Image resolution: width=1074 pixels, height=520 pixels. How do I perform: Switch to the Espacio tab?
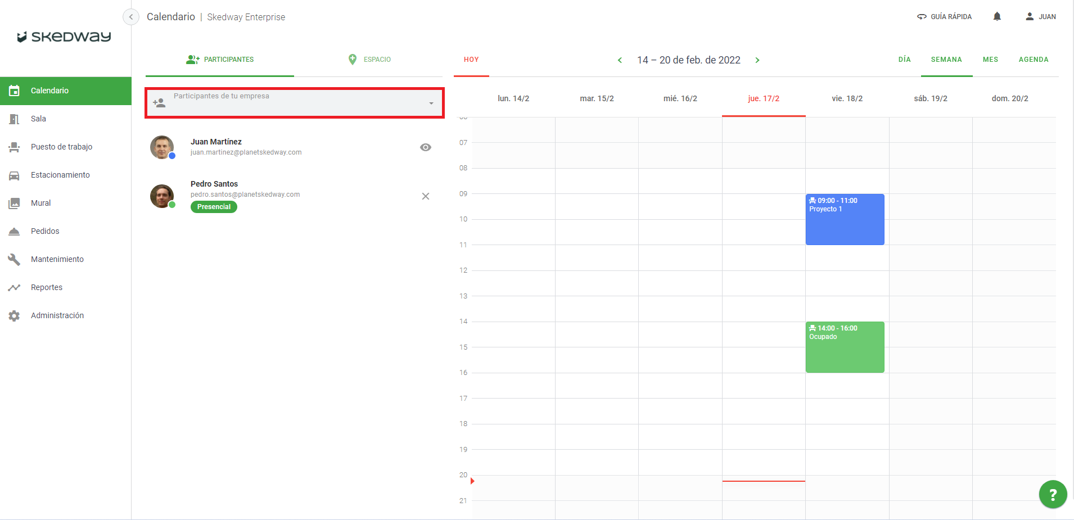[369, 60]
